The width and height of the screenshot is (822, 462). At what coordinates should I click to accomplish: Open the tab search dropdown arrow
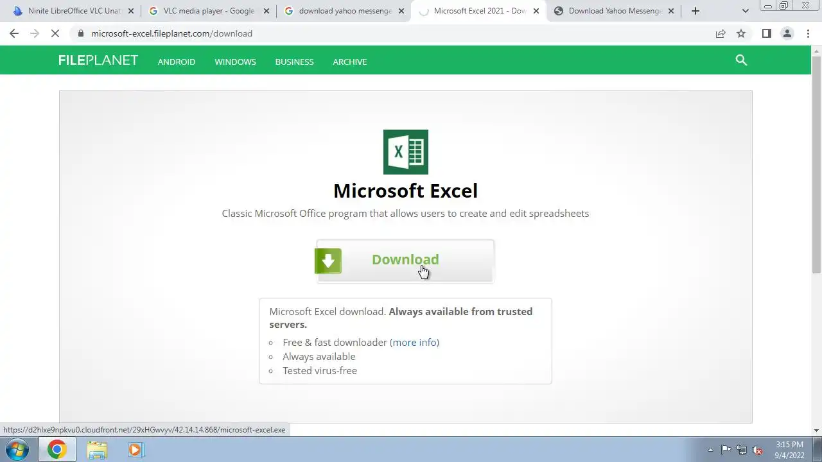tap(746, 11)
